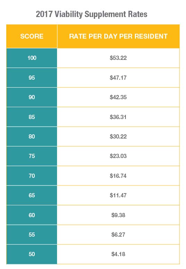The image size is (186, 269).
Task: Click the $42.35 rate cell
Action: 118,97
